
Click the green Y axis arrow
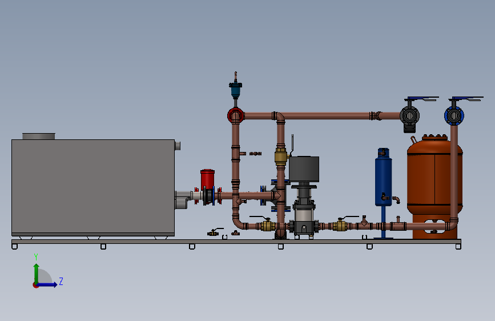point(37,273)
